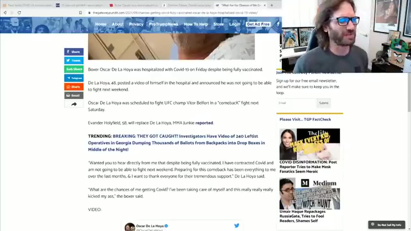Click the newsletter Submit button
This screenshot has height=231, width=411.
[324, 103]
